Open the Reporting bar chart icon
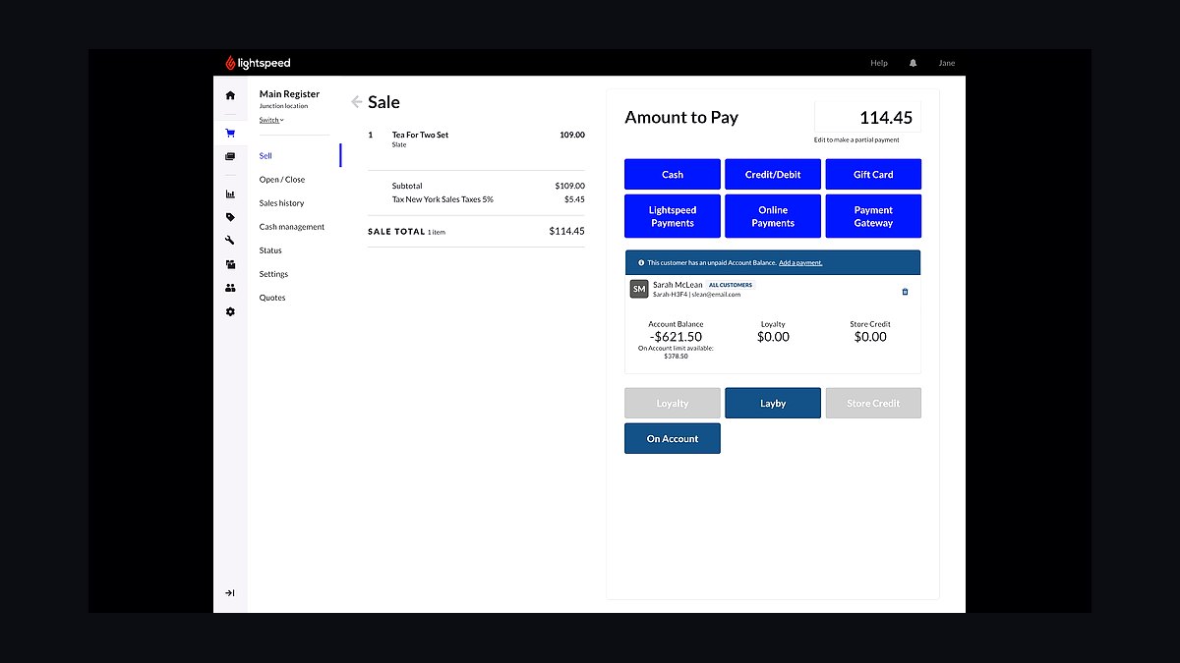The height and width of the screenshot is (663, 1180). click(x=230, y=193)
